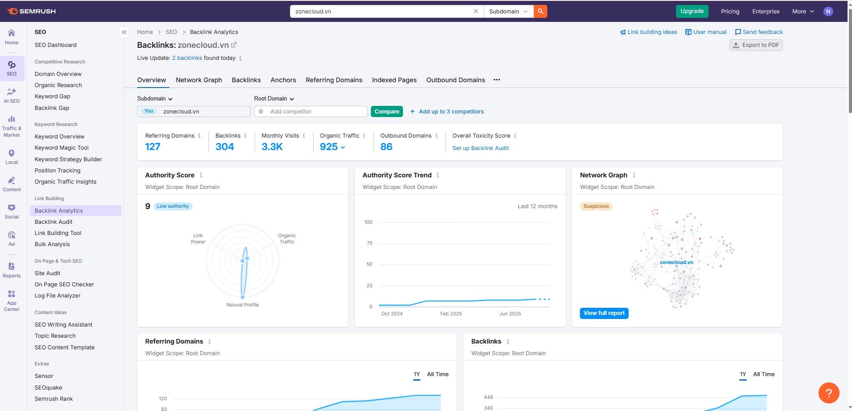Open Pricing in header

click(730, 12)
